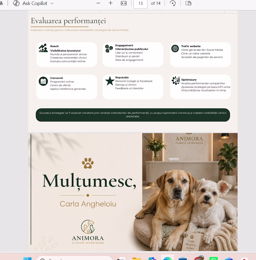This screenshot has height=260, width=256.
Task: Click 'Cereri de ofertă' line
Action: [x=60, y=85]
